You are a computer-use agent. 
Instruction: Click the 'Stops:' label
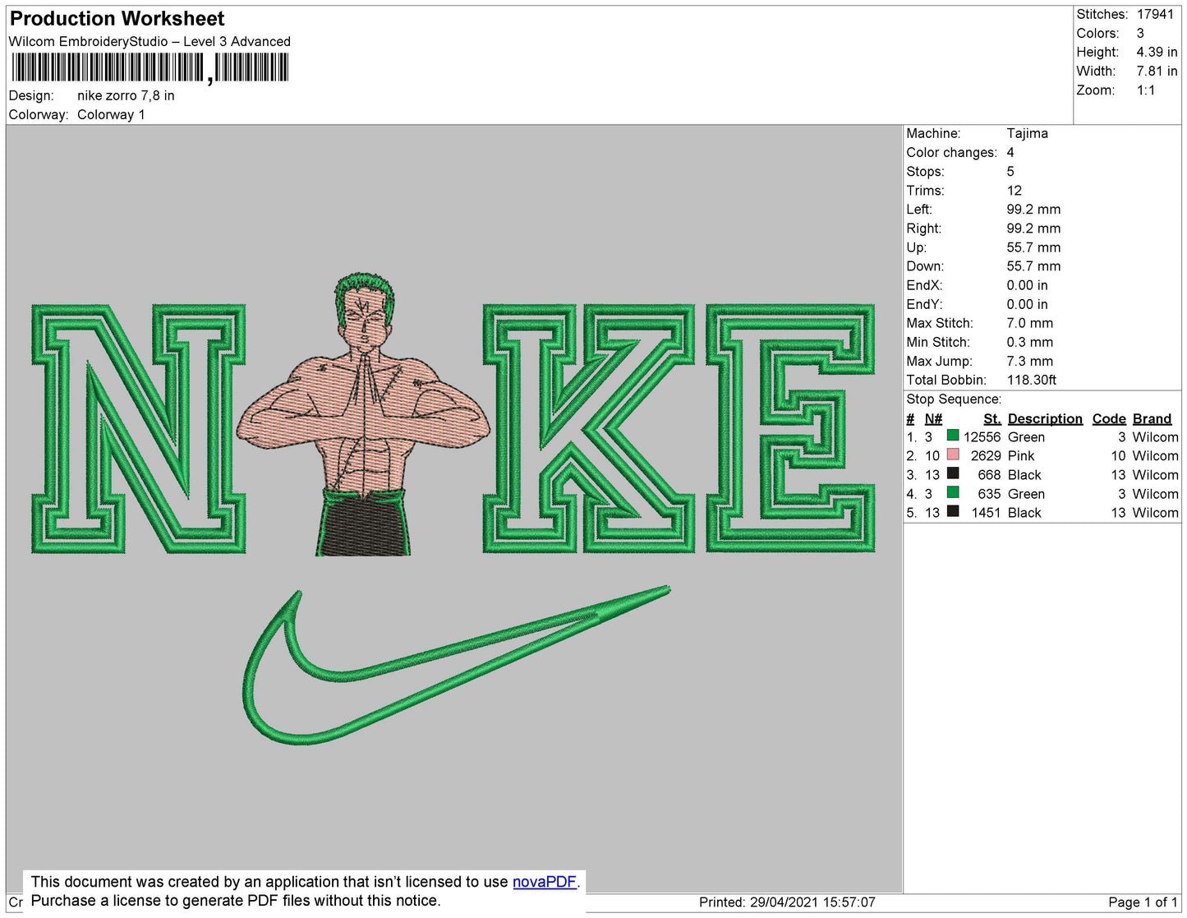pyautogui.click(x=925, y=171)
